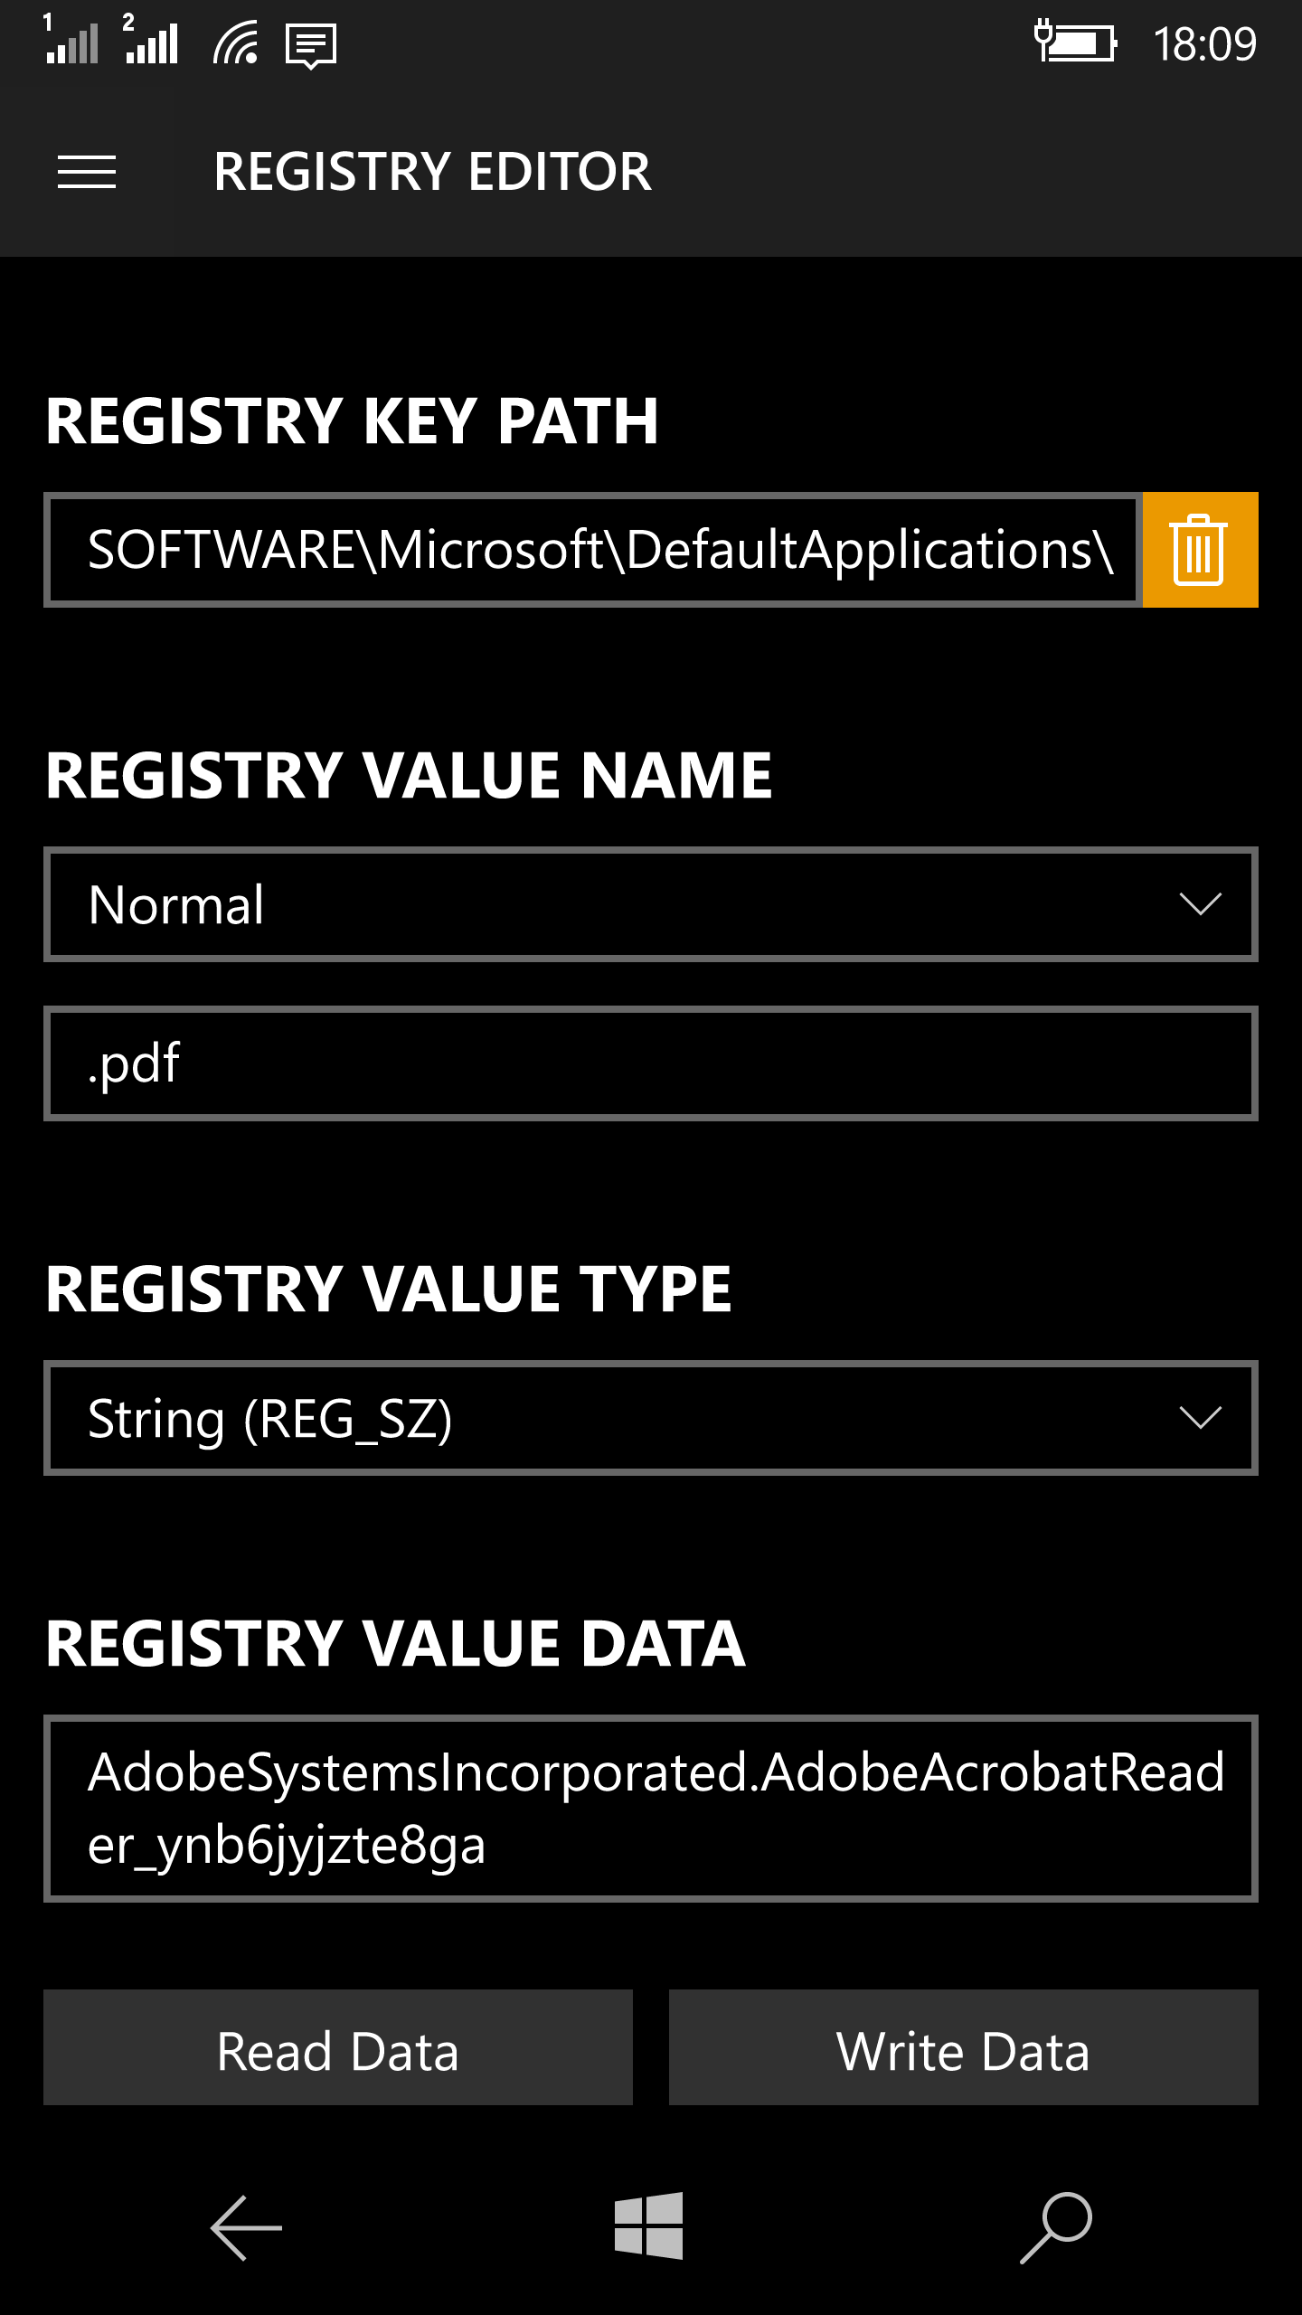This screenshot has width=1302, height=2315.
Task: Tap the Write Data button
Action: point(964,2047)
